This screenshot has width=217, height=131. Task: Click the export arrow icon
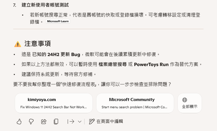point(71,122)
